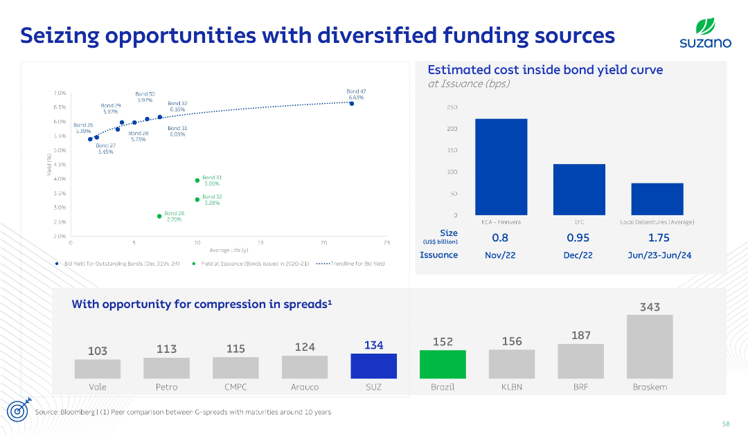748x436 pixels.
Task: Click the 'Estimated cost inside bond yield curve' heading
Action: click(x=545, y=70)
